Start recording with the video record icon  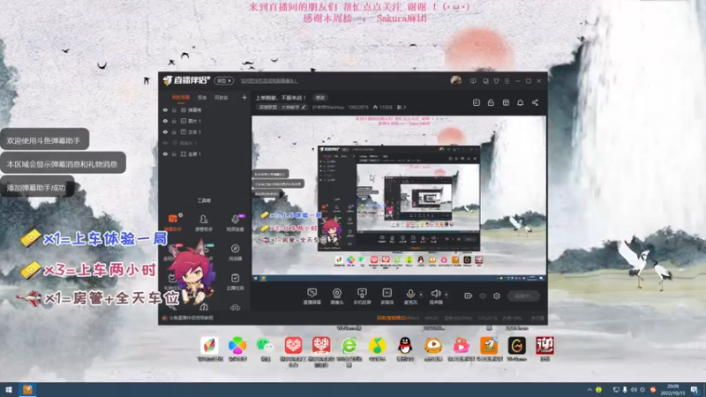click(469, 296)
